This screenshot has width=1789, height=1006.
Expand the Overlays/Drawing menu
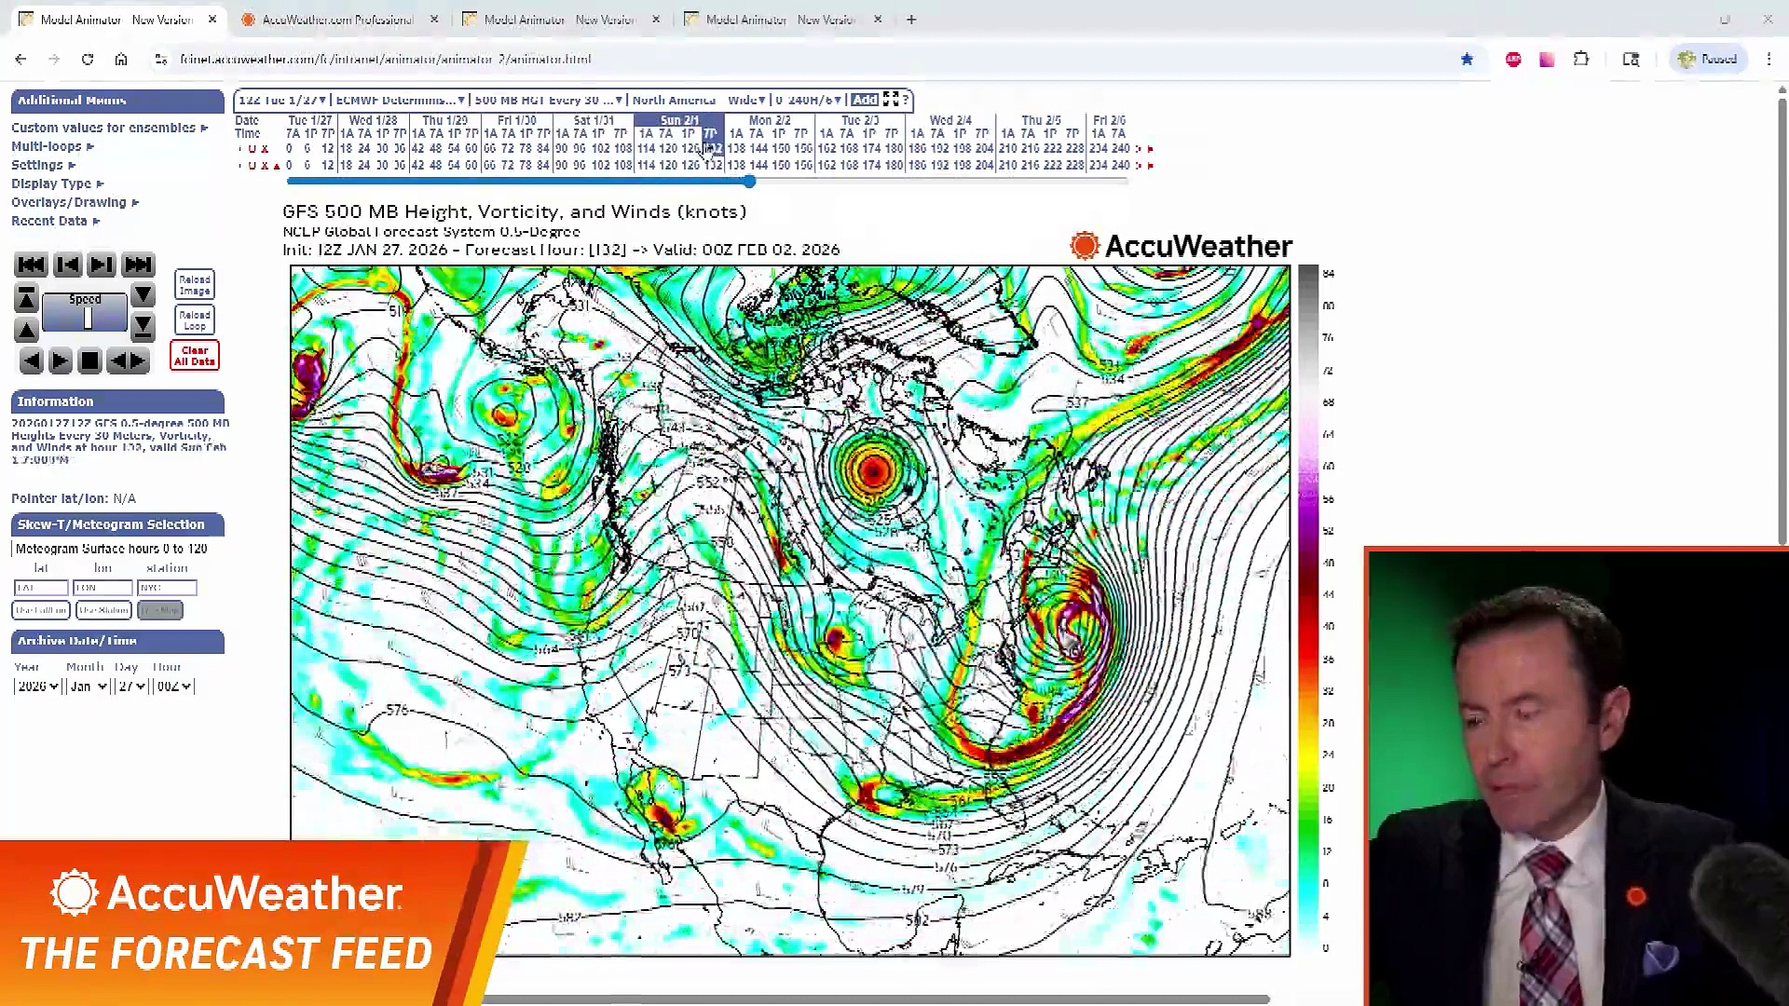click(75, 202)
